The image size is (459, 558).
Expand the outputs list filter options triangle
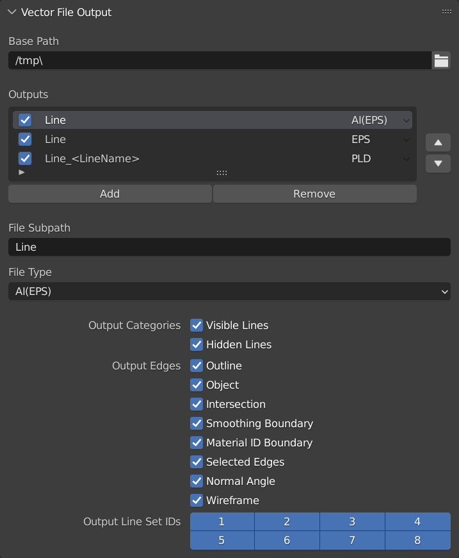(x=21, y=172)
